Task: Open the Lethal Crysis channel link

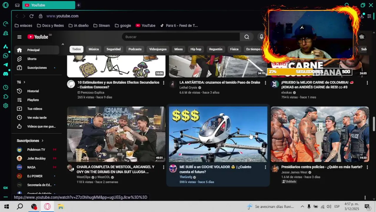Action: tap(188, 88)
